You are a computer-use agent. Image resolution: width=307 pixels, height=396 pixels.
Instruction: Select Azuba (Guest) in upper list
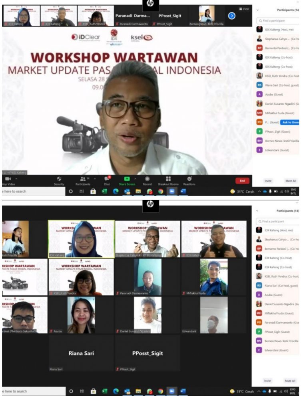[x=277, y=95]
